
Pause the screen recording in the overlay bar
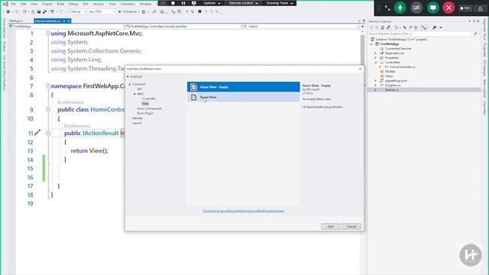(183, 3)
